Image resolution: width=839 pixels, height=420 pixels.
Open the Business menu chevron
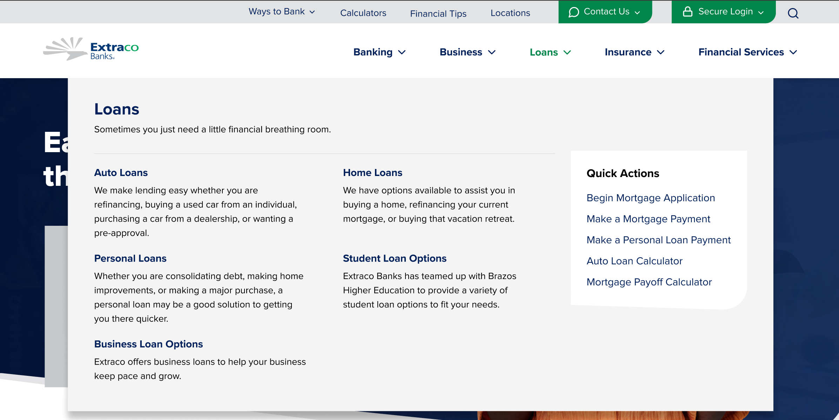point(492,53)
